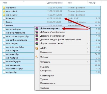107x94 pixels.
Task: Click the wp-includes folder icon
Action: pyautogui.click(x=4, y=15)
